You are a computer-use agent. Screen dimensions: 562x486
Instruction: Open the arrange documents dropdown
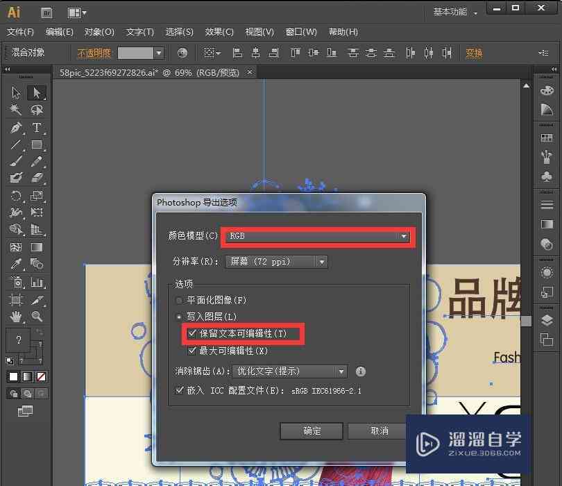(77, 13)
